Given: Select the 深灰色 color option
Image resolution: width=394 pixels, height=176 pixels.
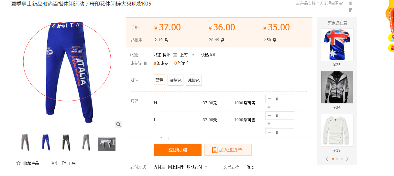Looking at the screenshot, I should coord(175,80).
